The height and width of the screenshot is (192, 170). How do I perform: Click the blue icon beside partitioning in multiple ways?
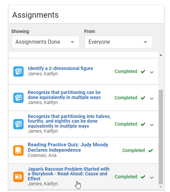pyautogui.click(x=18, y=98)
